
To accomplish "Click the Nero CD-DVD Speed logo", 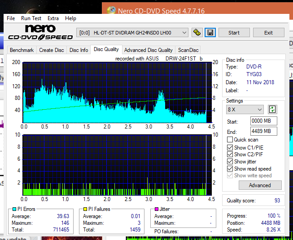I will (x=40, y=32).
